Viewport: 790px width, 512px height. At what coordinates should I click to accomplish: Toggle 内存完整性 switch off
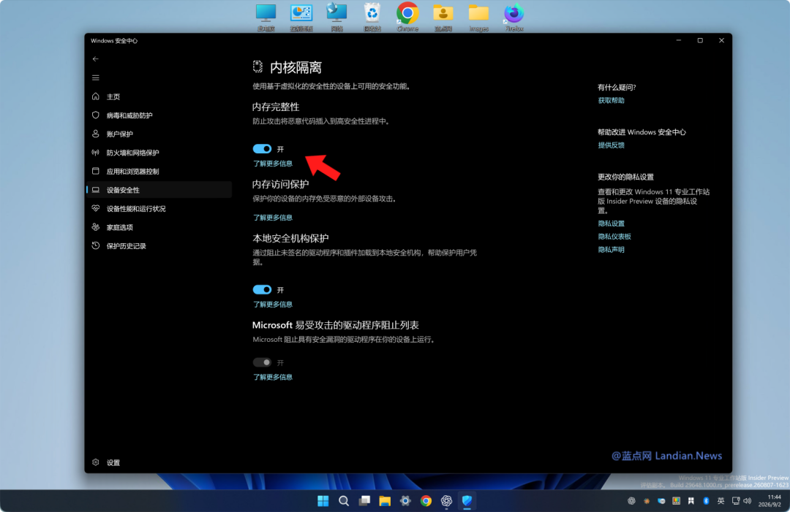point(262,149)
